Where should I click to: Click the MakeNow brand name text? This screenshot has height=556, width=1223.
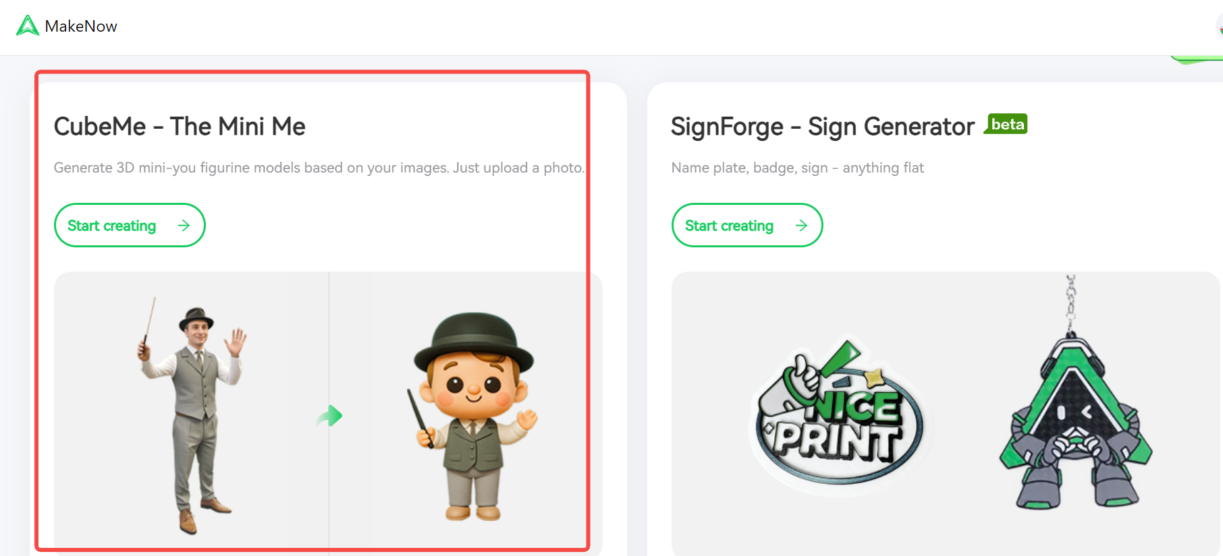[81, 26]
